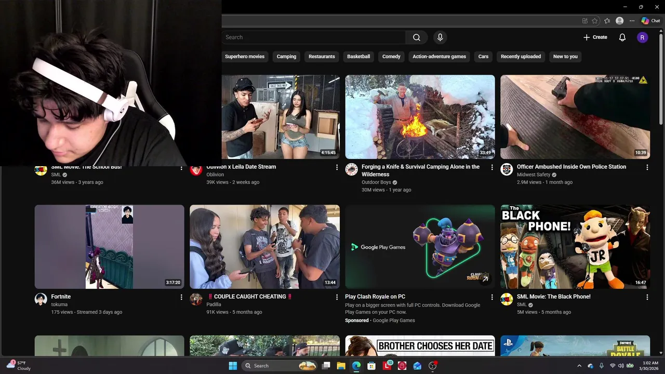
Task: Open the Edge browser profile icon
Action: [x=619, y=21]
